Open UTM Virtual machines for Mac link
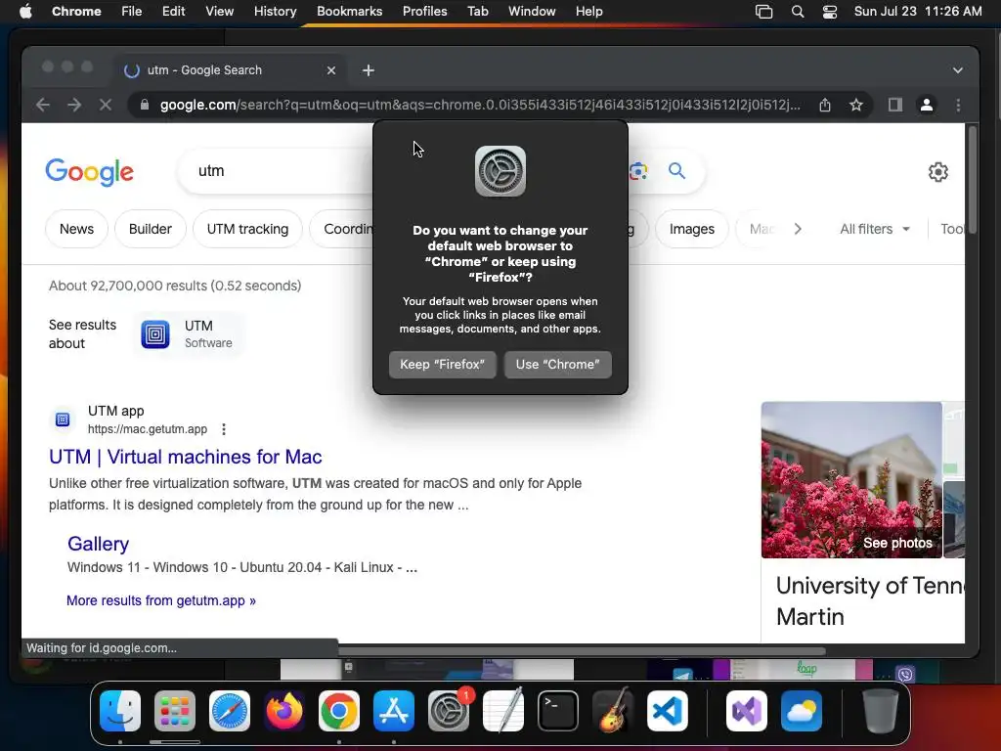This screenshot has width=1001, height=751. (185, 457)
